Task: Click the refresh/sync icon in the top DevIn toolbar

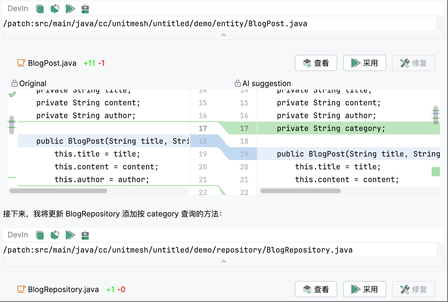Action: coord(55,9)
